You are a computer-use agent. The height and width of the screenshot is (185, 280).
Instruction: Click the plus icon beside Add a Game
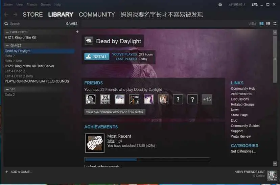(7, 172)
